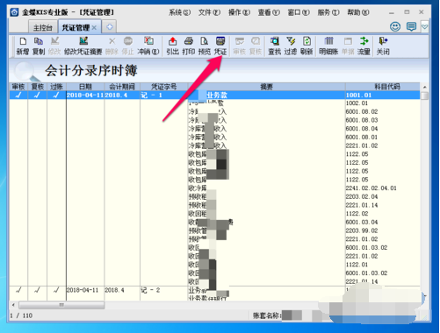This screenshot has width=440, height=333.
Task: Open 预览 print preview
Action: coord(205,46)
